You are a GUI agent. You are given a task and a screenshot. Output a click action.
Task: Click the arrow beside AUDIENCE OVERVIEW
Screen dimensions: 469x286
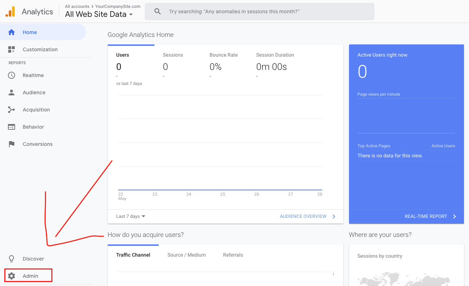(x=334, y=216)
